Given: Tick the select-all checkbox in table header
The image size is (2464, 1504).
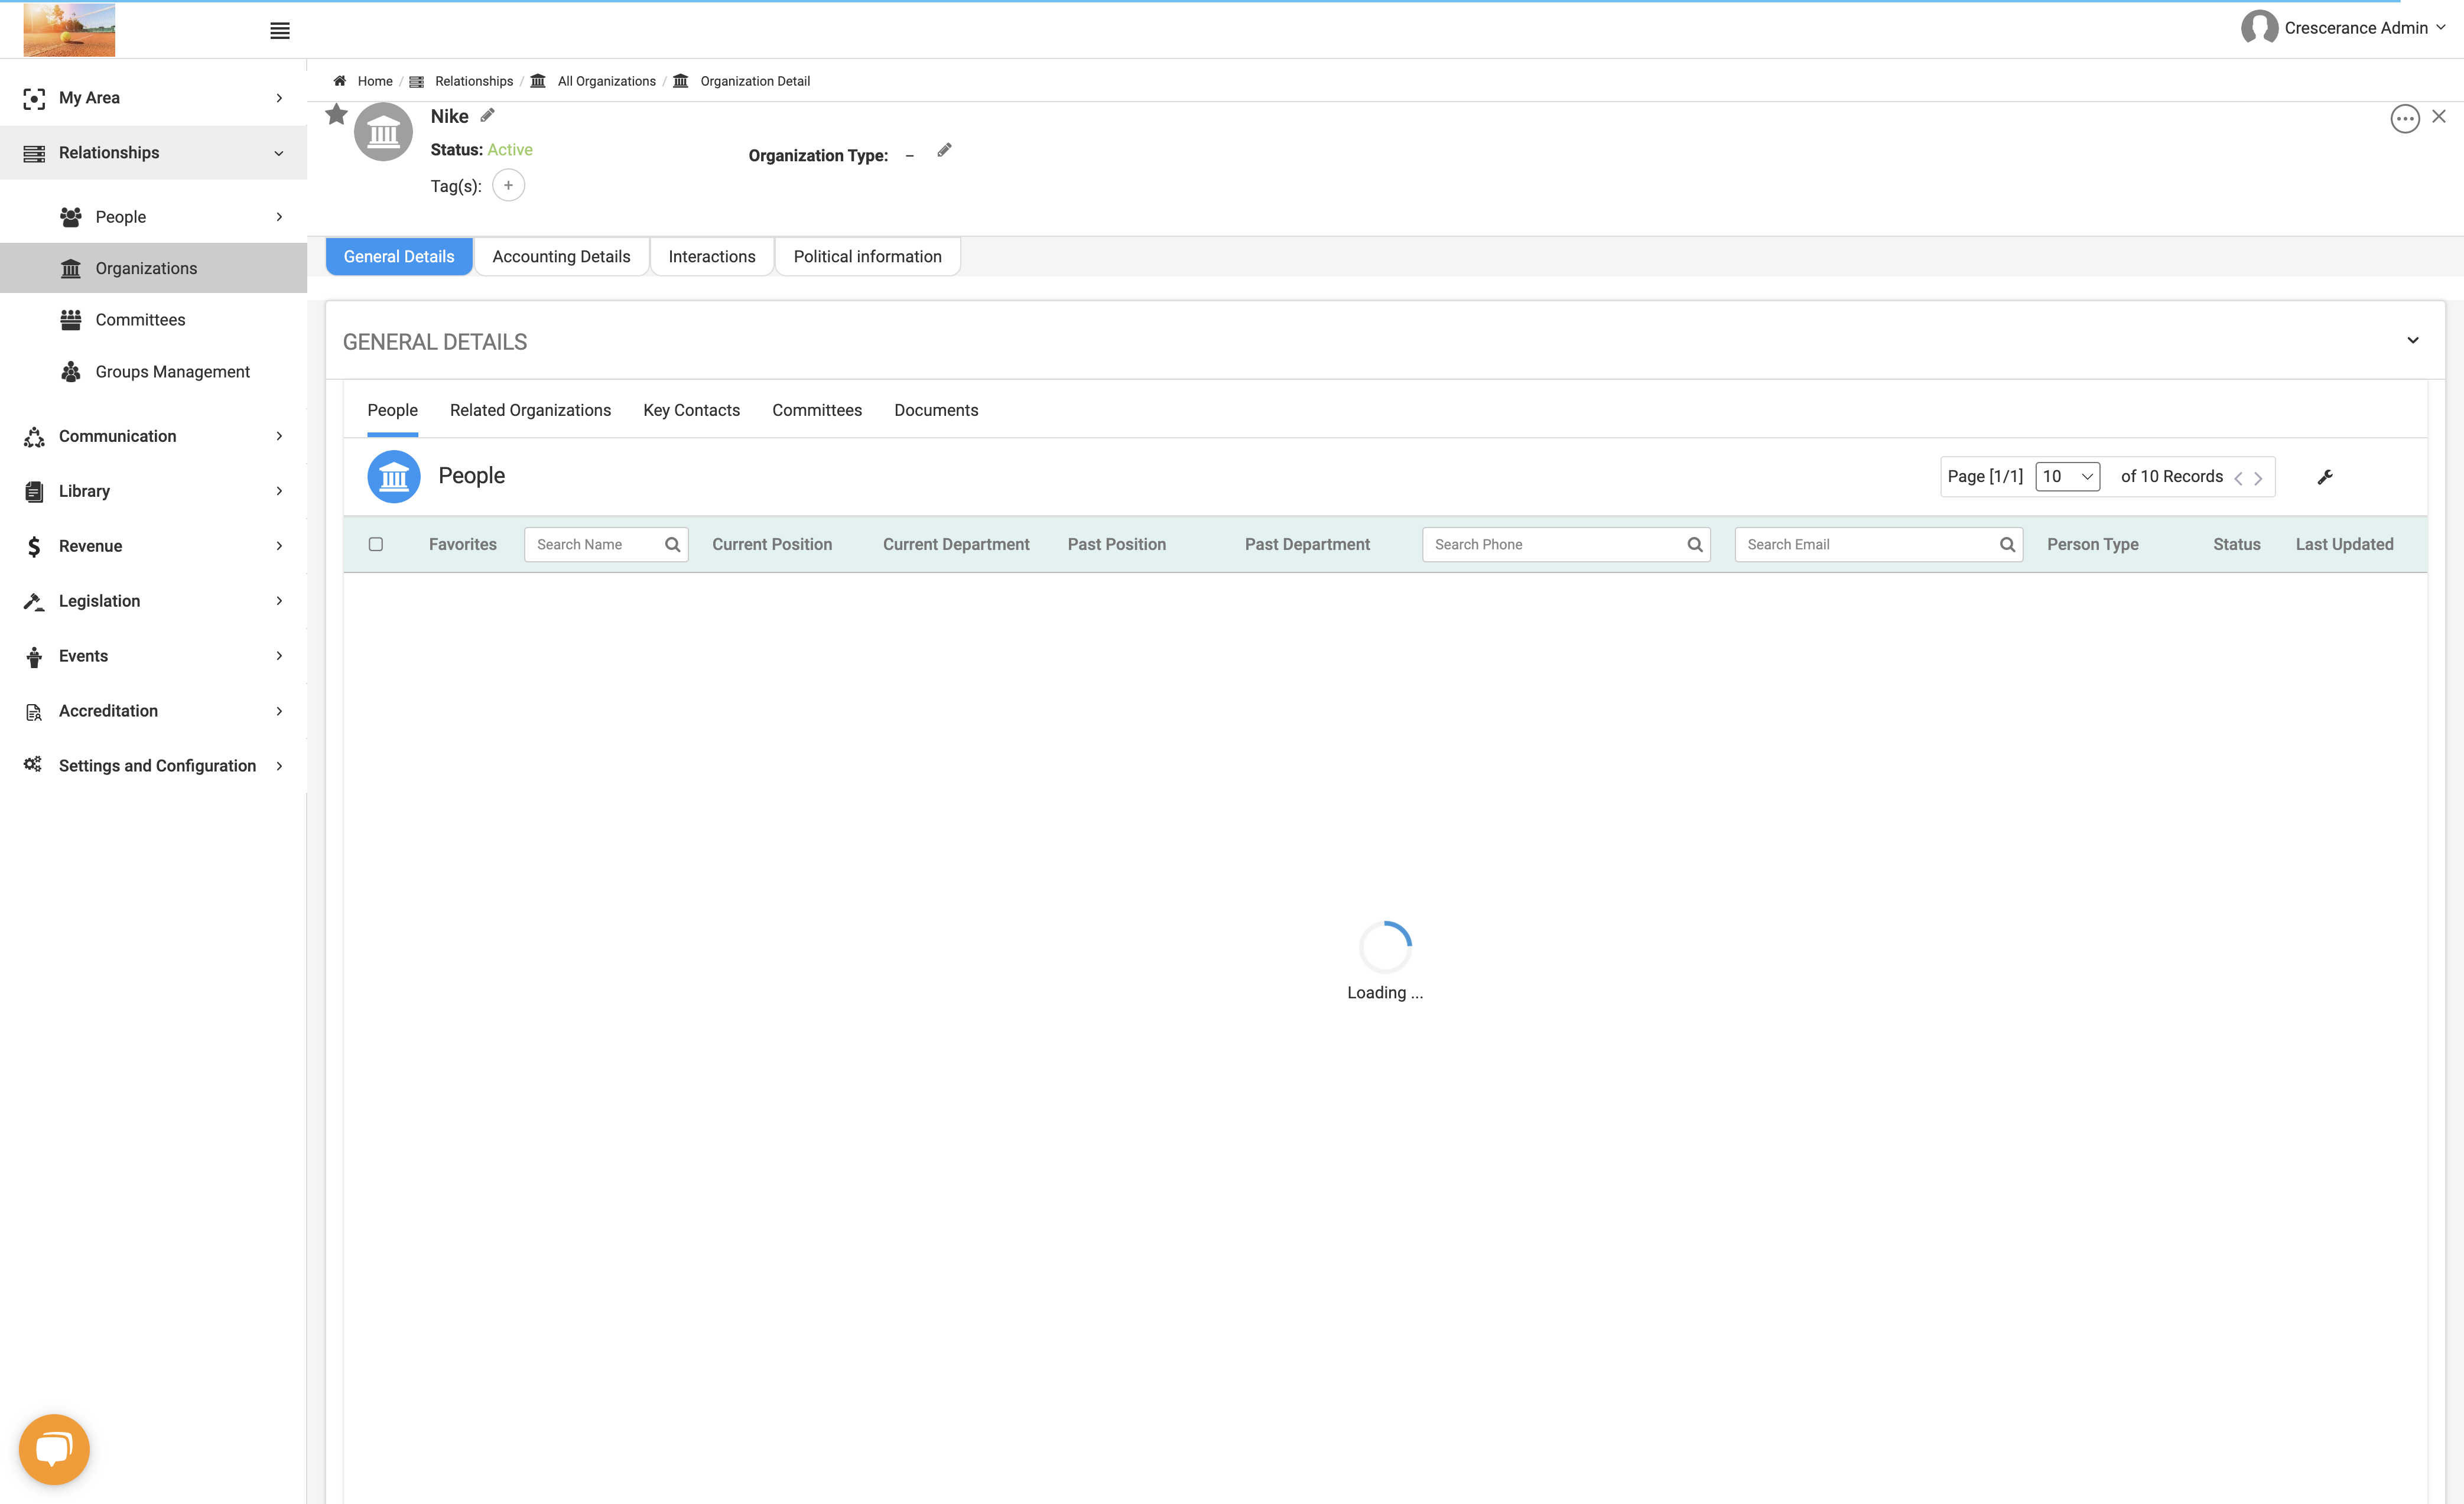Looking at the screenshot, I should (x=376, y=544).
